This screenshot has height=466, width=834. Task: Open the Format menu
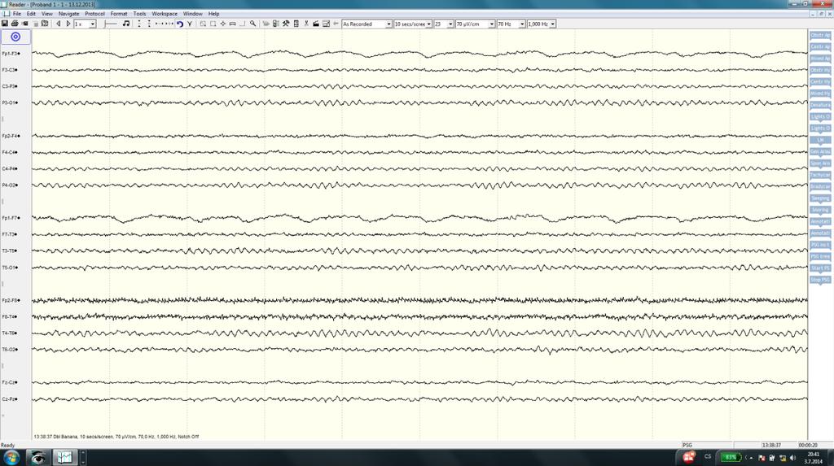click(119, 14)
